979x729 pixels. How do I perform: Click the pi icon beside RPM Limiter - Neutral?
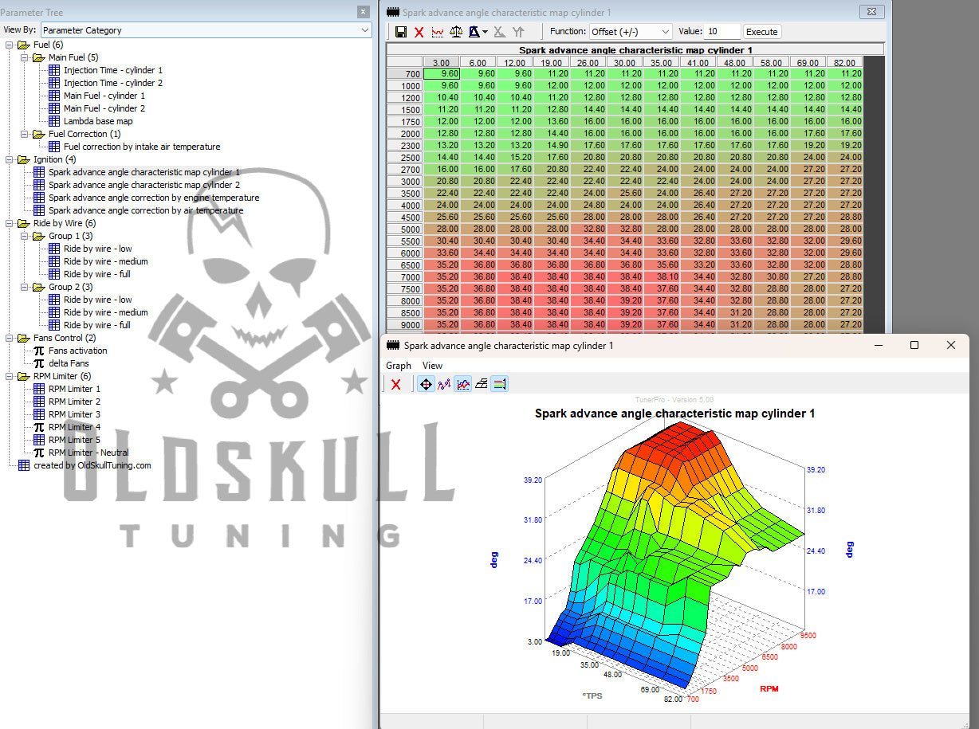(38, 453)
